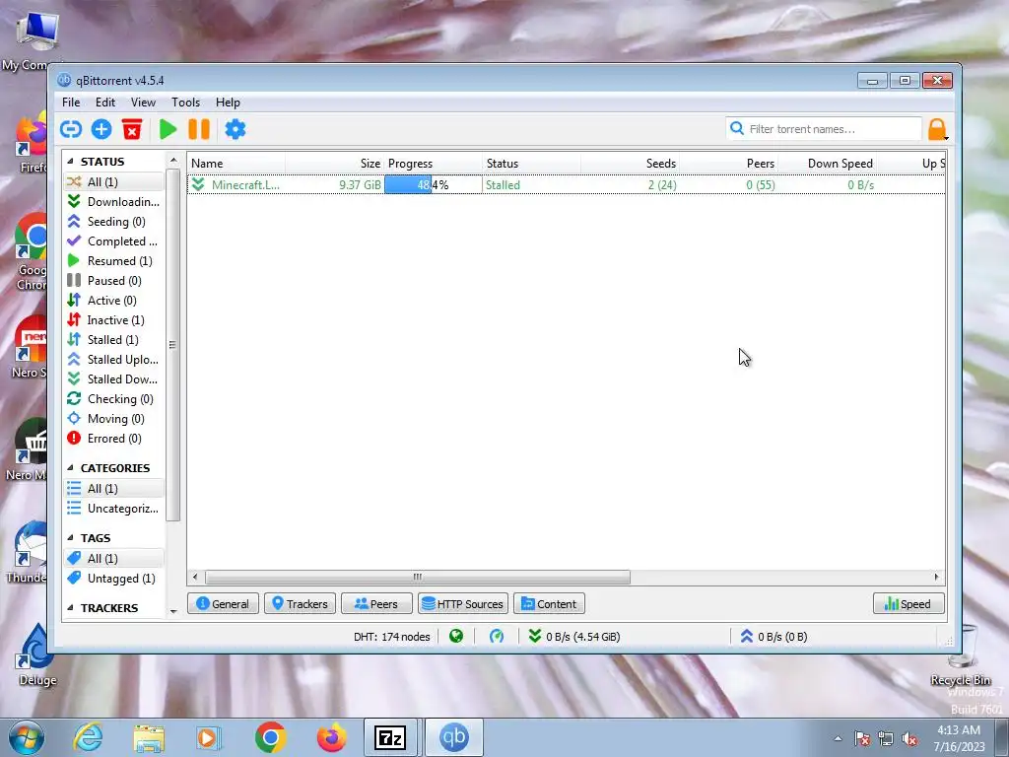
Task: Open the Speed graph tab
Action: click(x=908, y=604)
